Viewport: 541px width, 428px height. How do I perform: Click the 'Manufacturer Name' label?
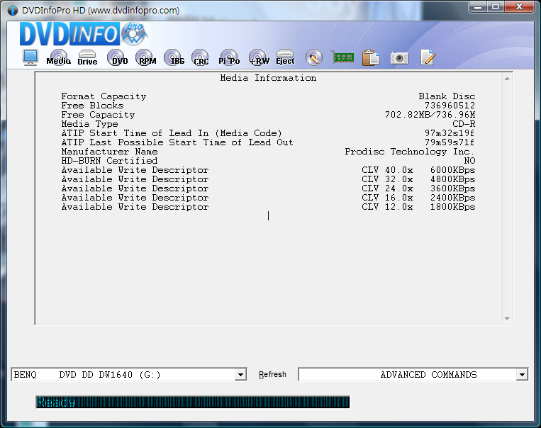109,152
